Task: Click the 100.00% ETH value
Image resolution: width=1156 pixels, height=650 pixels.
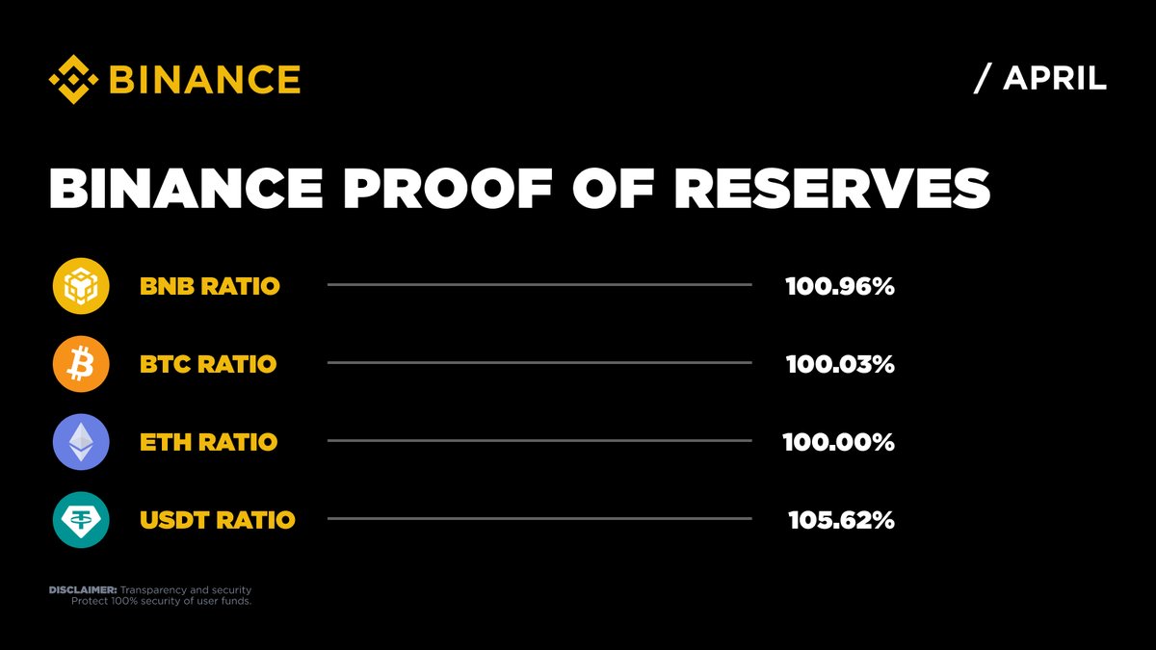Action: coord(839,442)
